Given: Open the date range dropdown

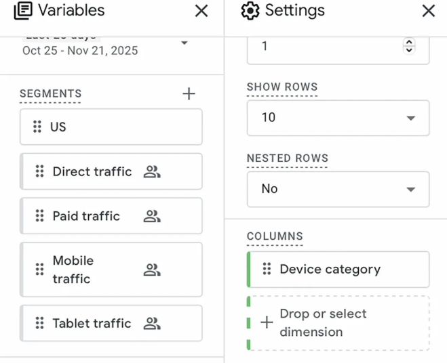Looking at the screenshot, I should click(184, 43).
